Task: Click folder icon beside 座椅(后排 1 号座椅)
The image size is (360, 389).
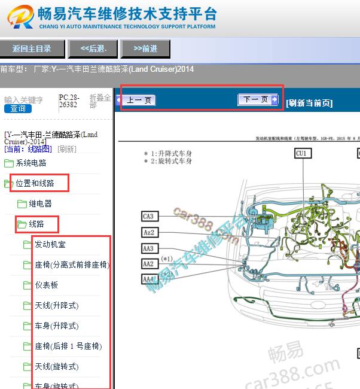Action: (x=28, y=347)
